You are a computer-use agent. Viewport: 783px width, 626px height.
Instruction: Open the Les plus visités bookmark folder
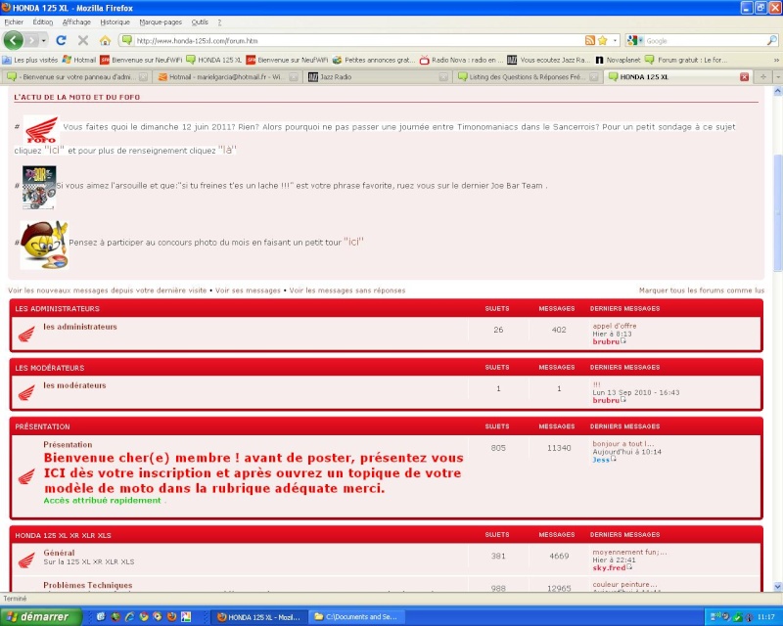(30, 60)
